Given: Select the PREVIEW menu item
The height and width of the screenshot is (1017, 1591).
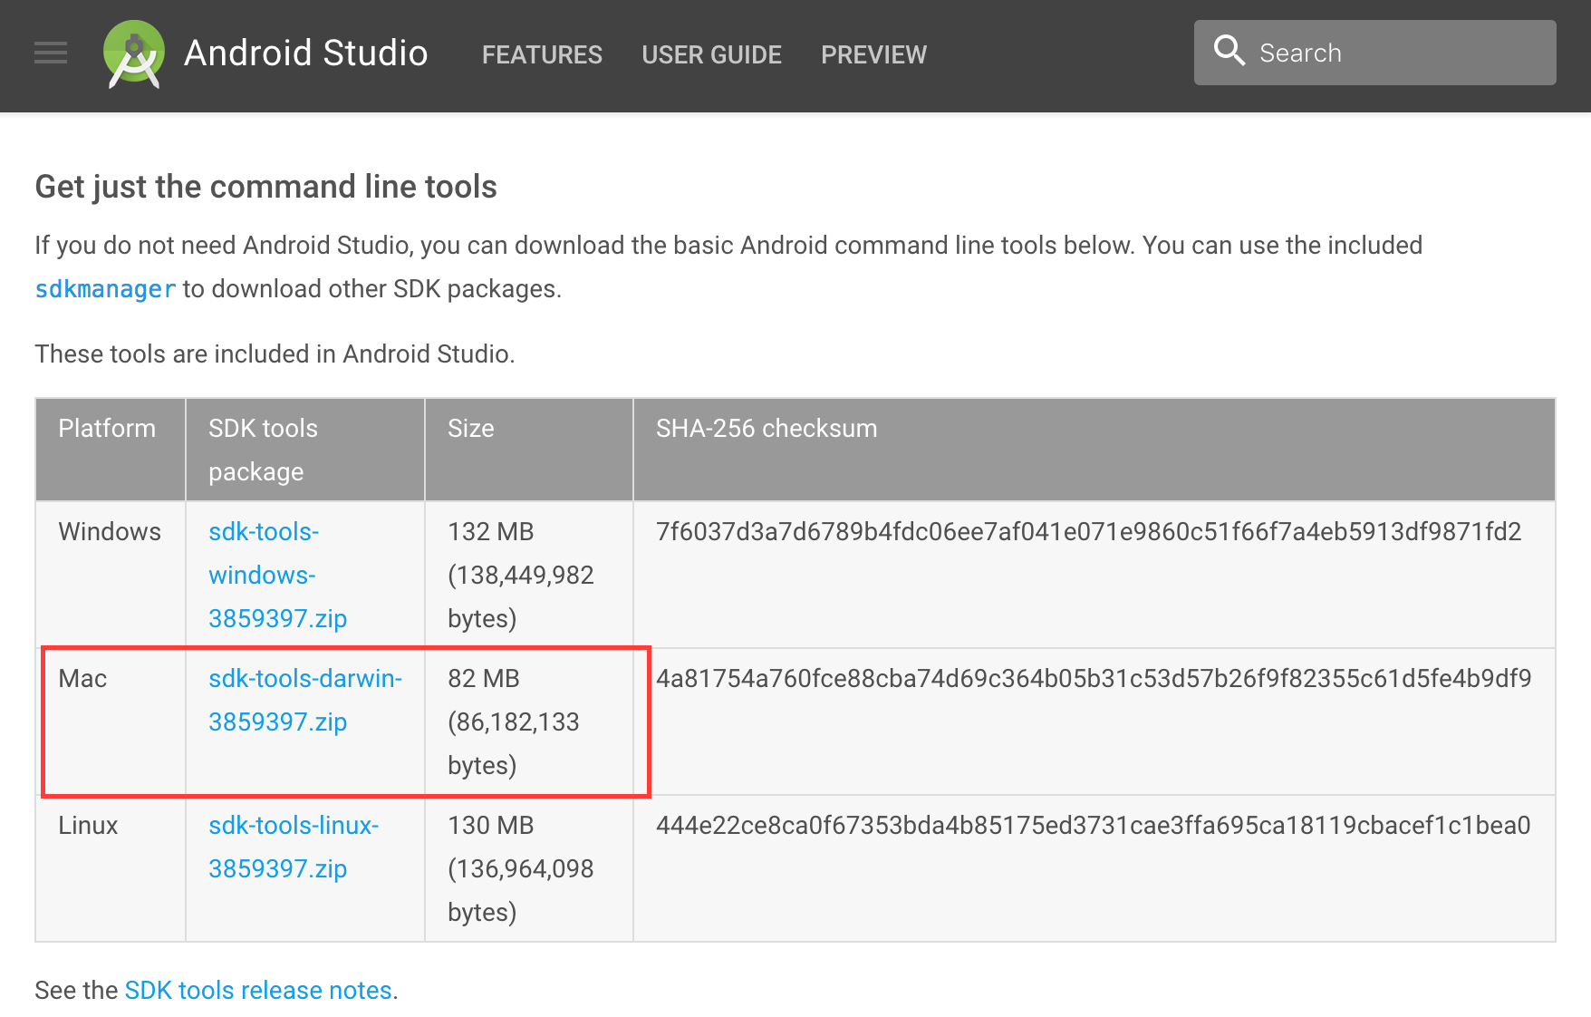Looking at the screenshot, I should (873, 54).
